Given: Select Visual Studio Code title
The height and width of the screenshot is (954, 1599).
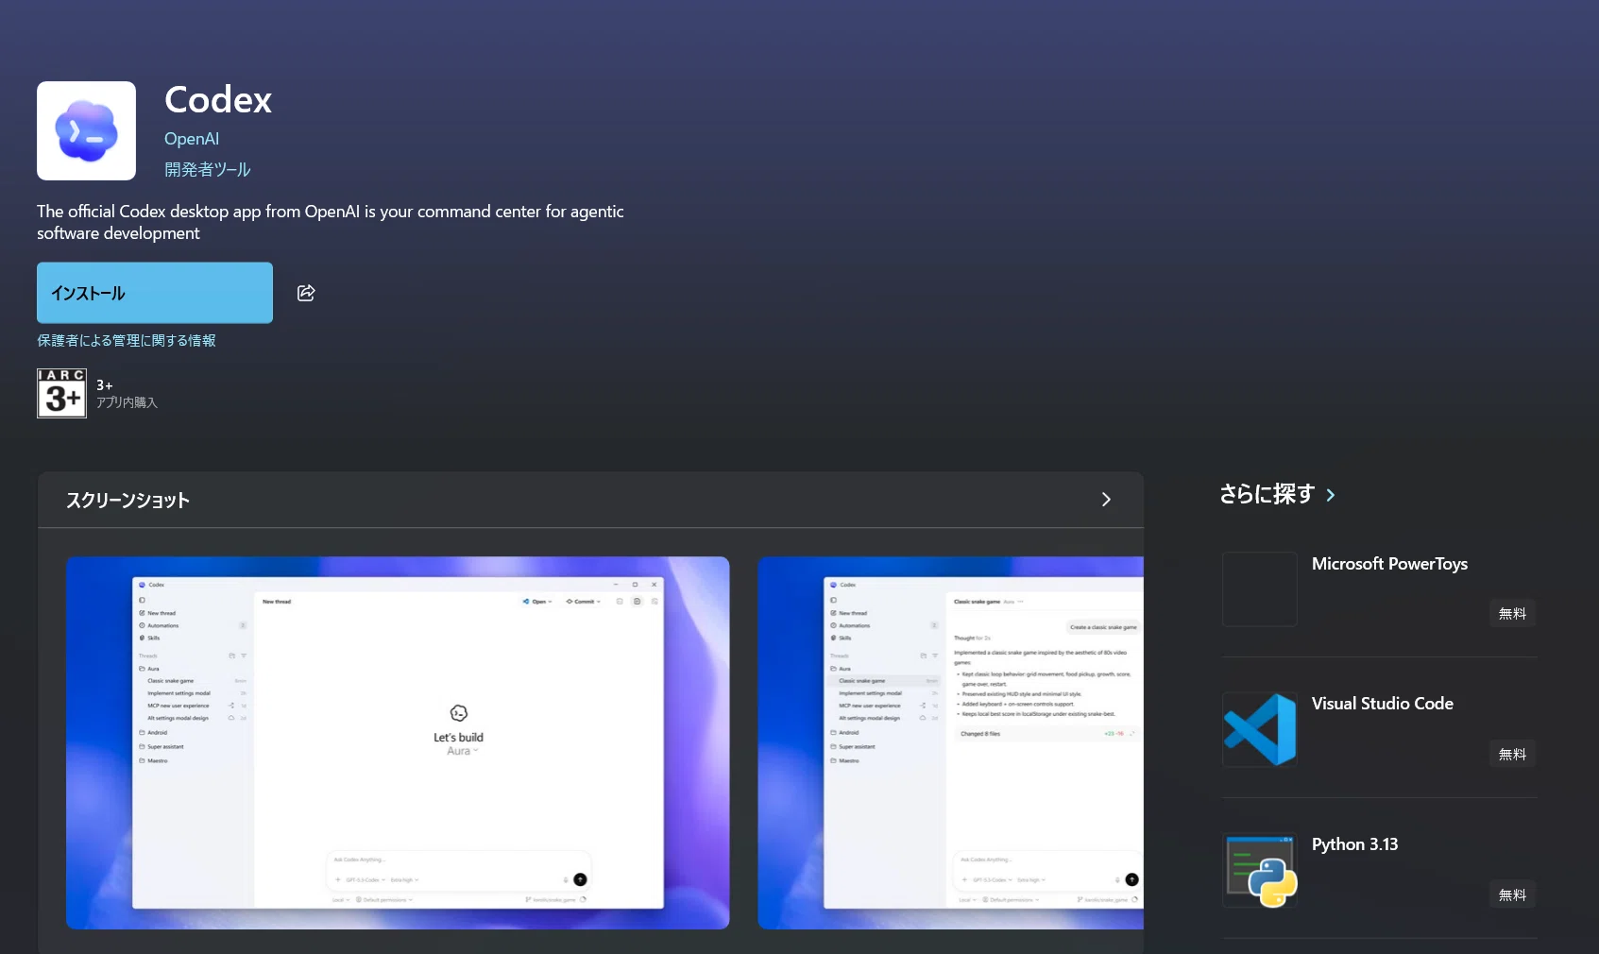Looking at the screenshot, I should pyautogui.click(x=1382, y=704).
